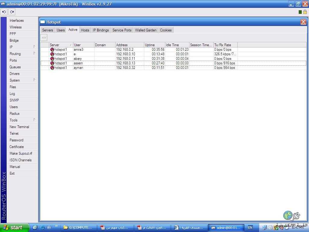Open Ports from the sidebar
This screenshot has width=309, height=232.
[x=22, y=60]
